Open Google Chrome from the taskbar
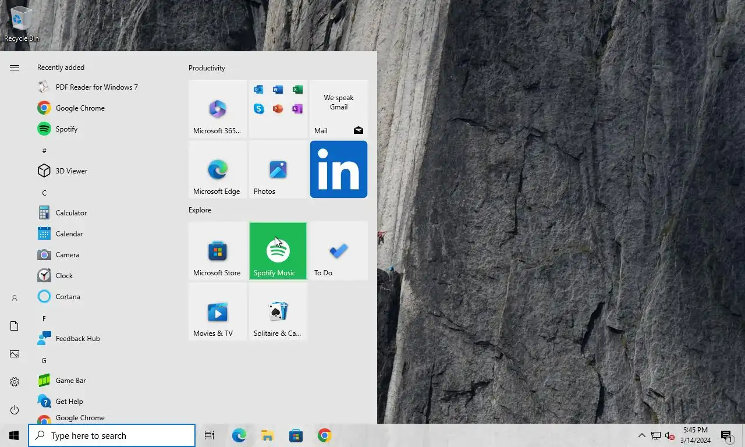Viewport: 745px width, 447px height. 324,435
